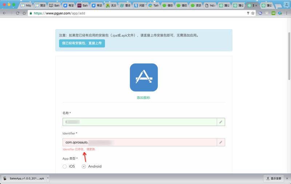The height and width of the screenshot is (184, 291).
Task: Click the 'App 类型 *' label
Action: click(x=70, y=158)
